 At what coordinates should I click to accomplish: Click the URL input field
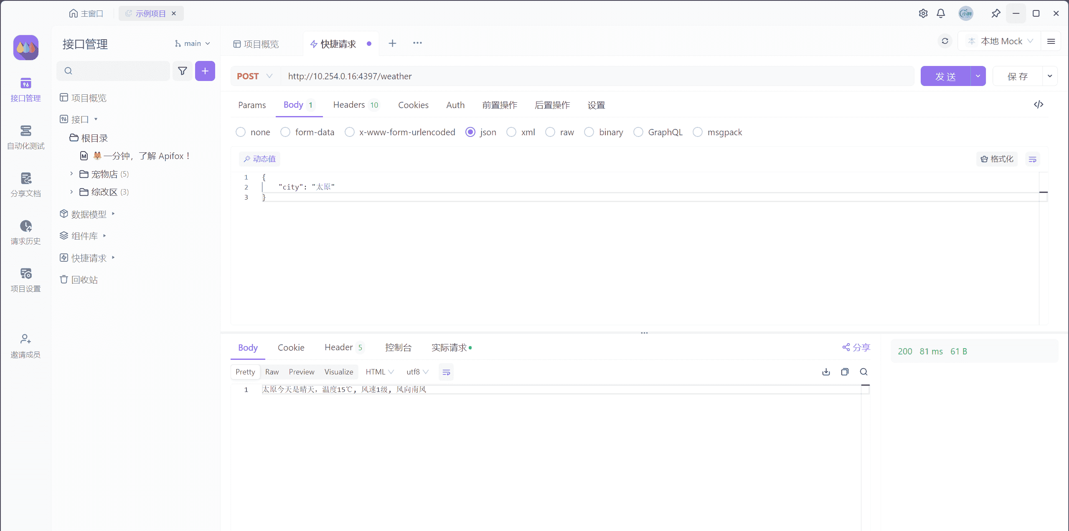pyautogui.click(x=501, y=76)
